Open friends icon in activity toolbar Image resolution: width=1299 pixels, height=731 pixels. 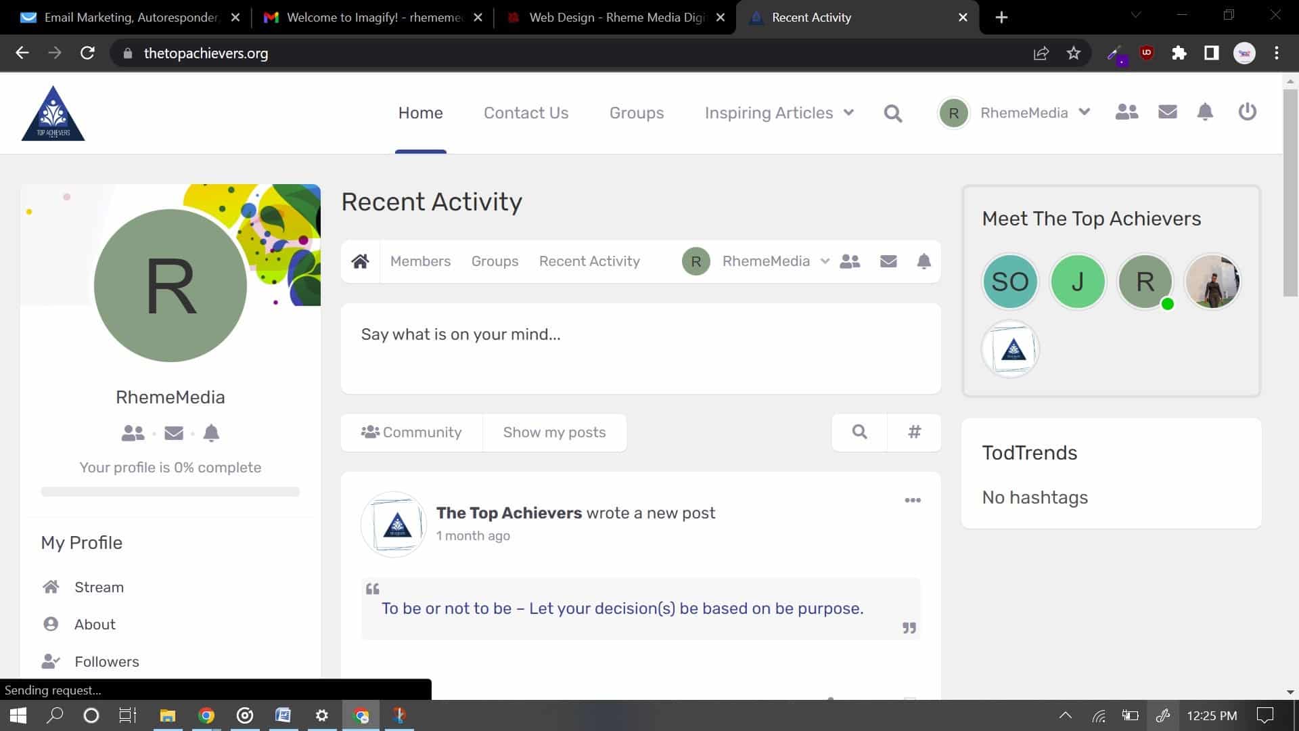click(850, 261)
